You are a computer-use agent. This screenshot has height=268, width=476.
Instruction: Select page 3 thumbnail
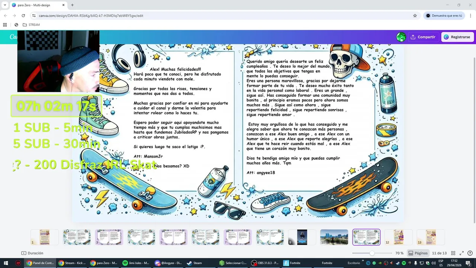[109, 237]
